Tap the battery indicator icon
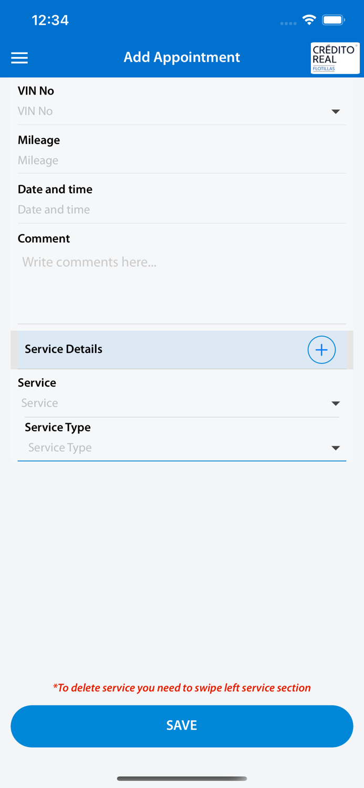The width and height of the screenshot is (364, 788). tap(334, 20)
